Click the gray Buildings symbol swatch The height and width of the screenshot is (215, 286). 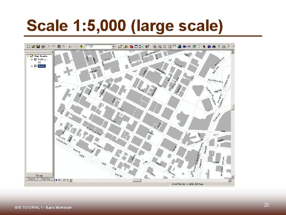(x=39, y=63)
